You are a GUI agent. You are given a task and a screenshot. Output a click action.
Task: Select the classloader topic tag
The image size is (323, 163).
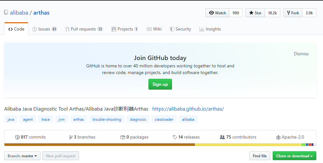[x=164, y=119]
